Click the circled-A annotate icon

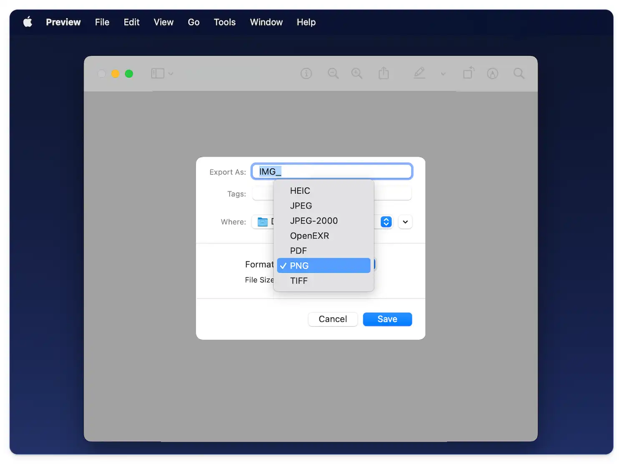point(492,74)
